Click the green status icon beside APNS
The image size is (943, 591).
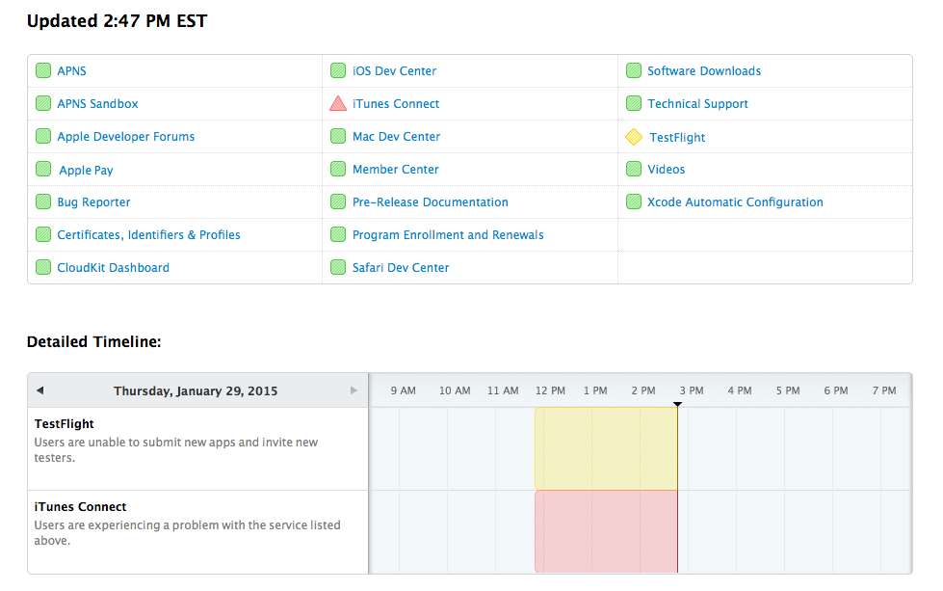[43, 70]
